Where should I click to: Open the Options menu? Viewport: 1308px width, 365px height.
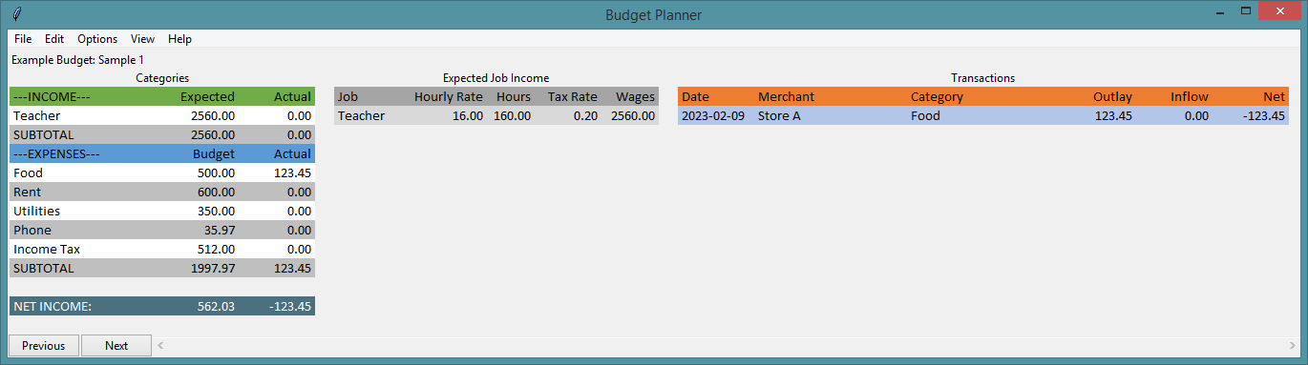(97, 39)
